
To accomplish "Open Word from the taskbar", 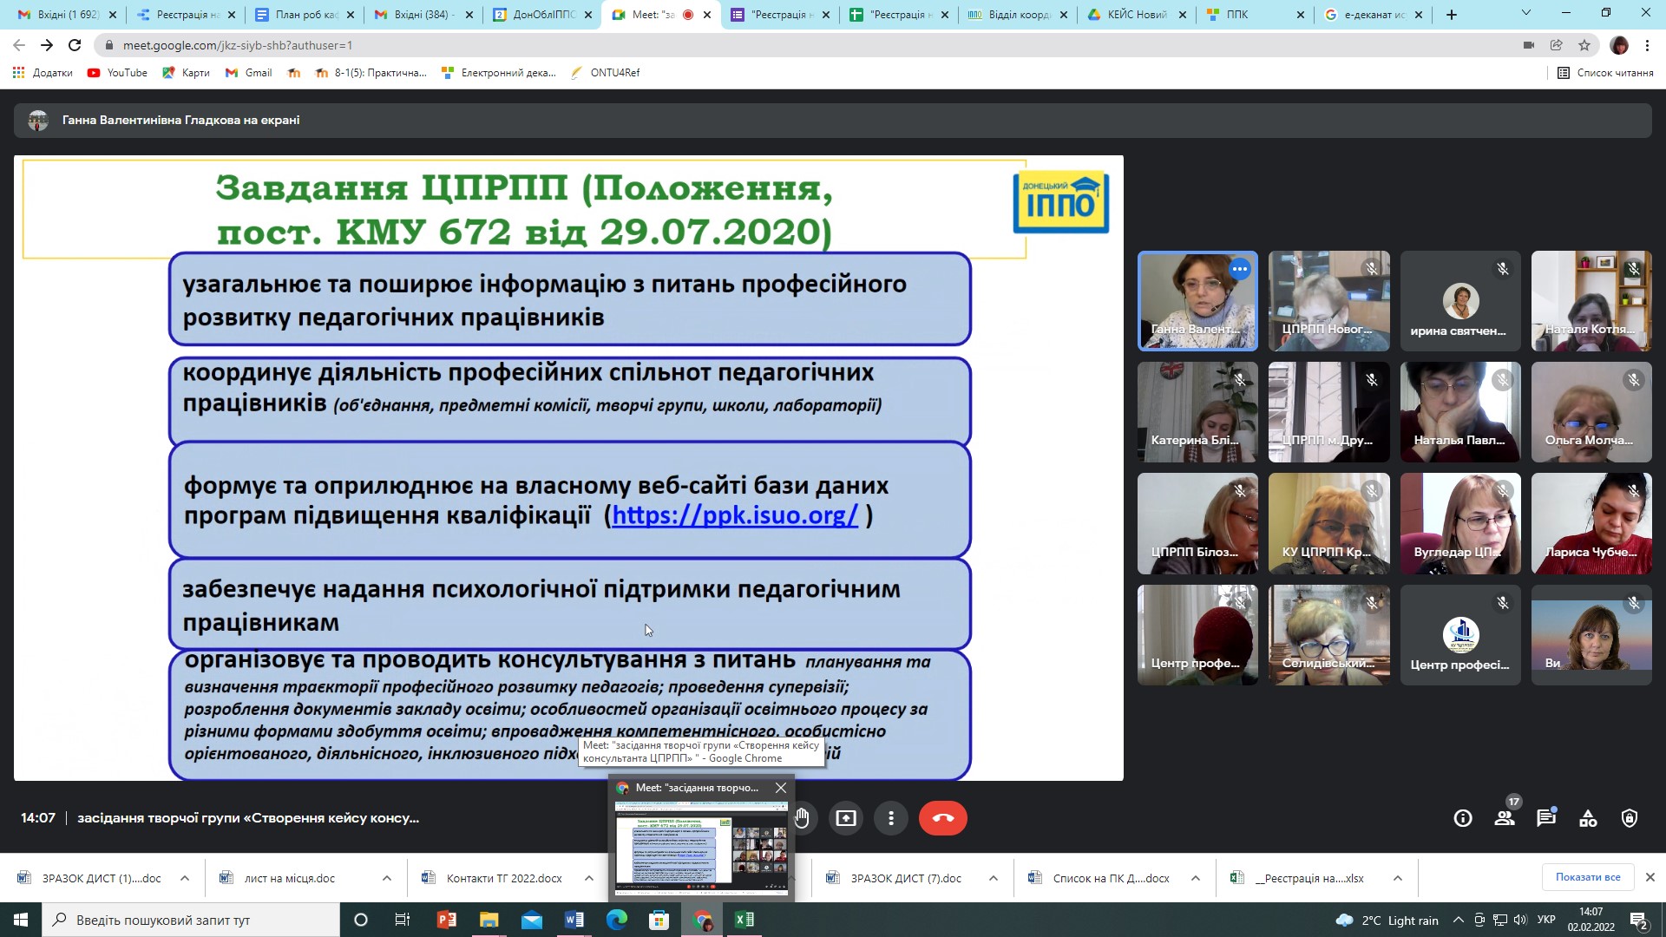I will click(574, 920).
